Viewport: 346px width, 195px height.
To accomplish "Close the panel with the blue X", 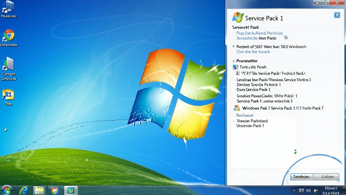I will [337, 15].
